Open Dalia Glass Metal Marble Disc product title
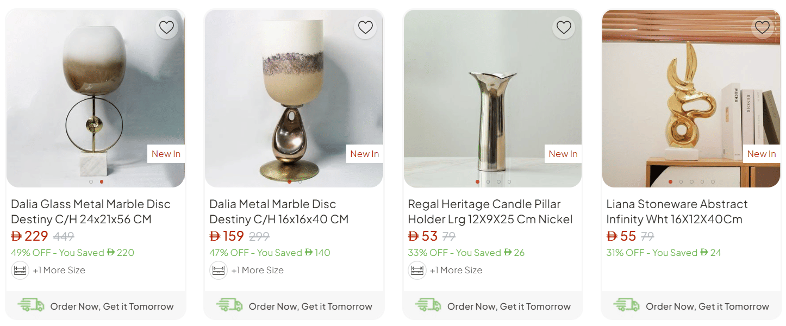The width and height of the screenshot is (786, 326). pos(91,211)
